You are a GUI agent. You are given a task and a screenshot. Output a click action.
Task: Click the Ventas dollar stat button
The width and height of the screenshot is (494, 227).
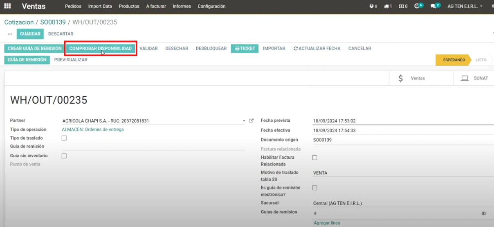click(421, 78)
